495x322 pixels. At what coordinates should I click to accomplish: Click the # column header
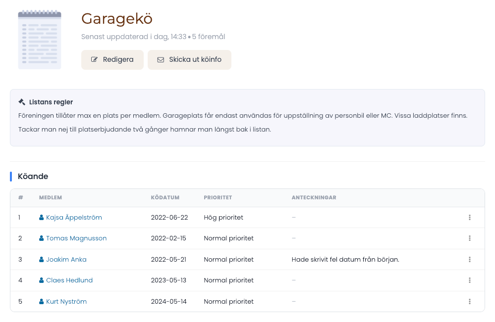[20, 197]
